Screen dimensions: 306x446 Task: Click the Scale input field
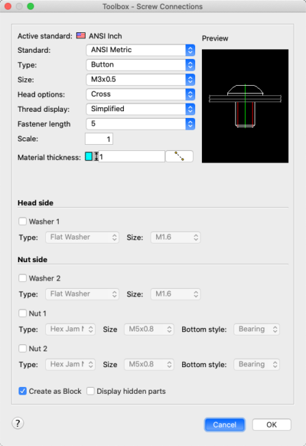(99, 139)
